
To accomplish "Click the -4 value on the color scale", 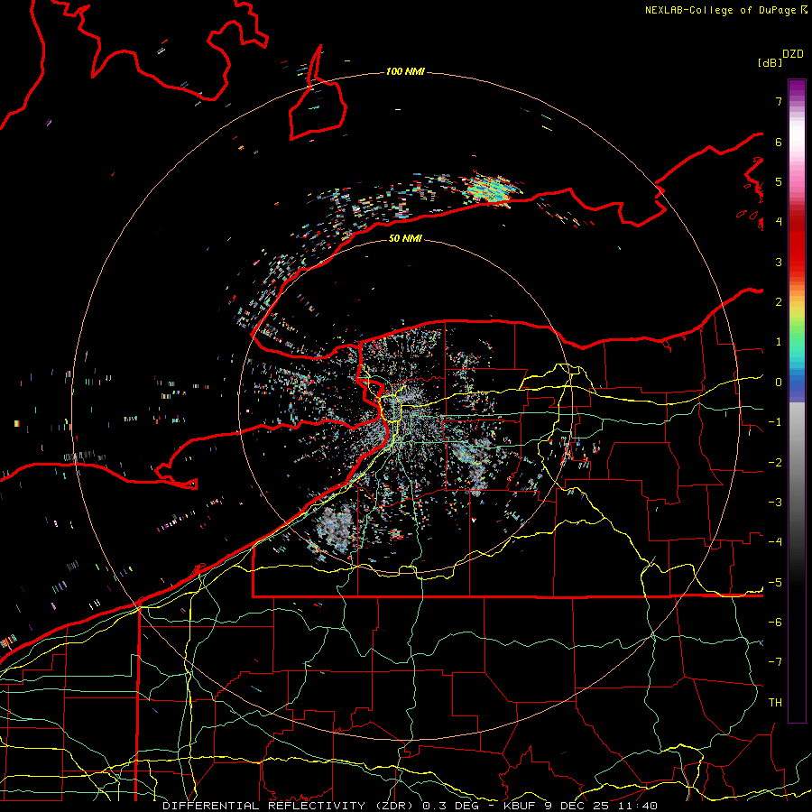I will 775,542.
